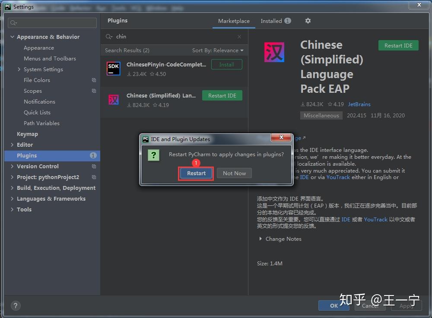This screenshot has height=318, width=432.
Task: Open Quick Lists settings
Action: click(37, 112)
